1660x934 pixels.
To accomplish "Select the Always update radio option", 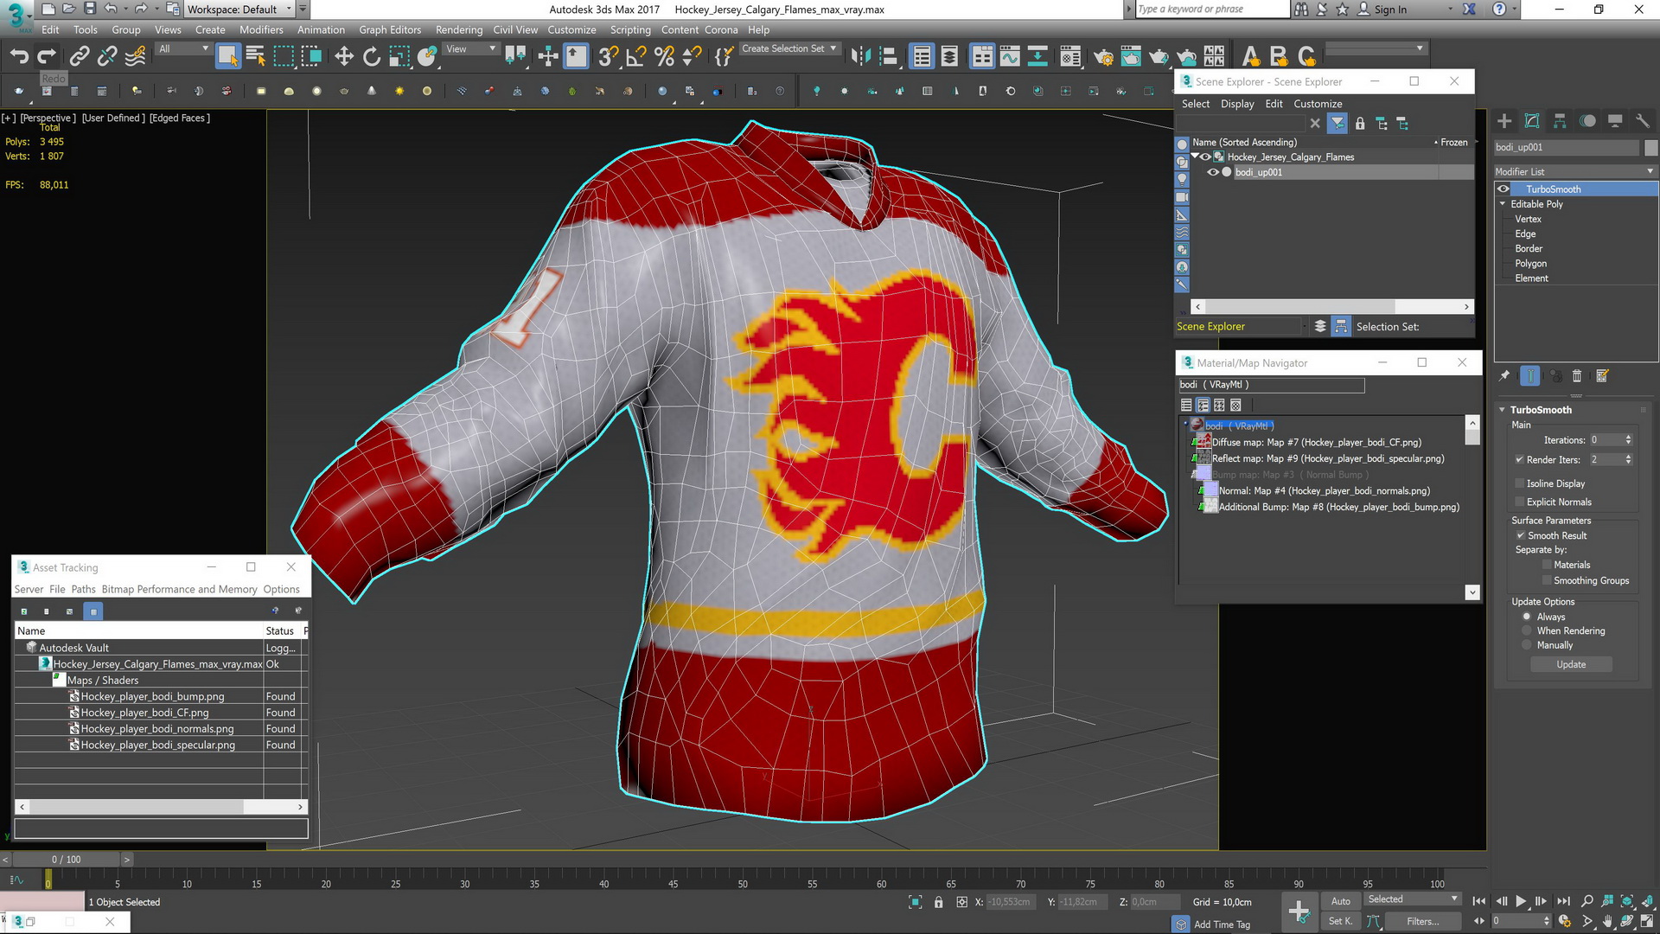I will pyautogui.click(x=1527, y=617).
